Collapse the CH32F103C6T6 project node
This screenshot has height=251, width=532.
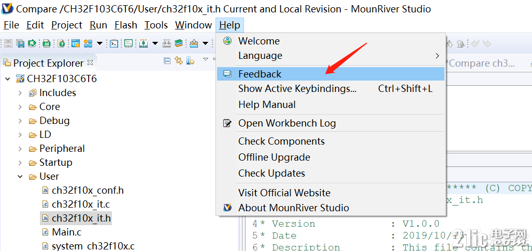pos(8,79)
